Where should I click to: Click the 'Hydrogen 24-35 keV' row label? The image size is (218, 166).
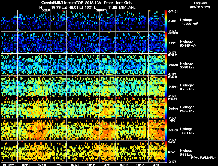pos(187,109)
